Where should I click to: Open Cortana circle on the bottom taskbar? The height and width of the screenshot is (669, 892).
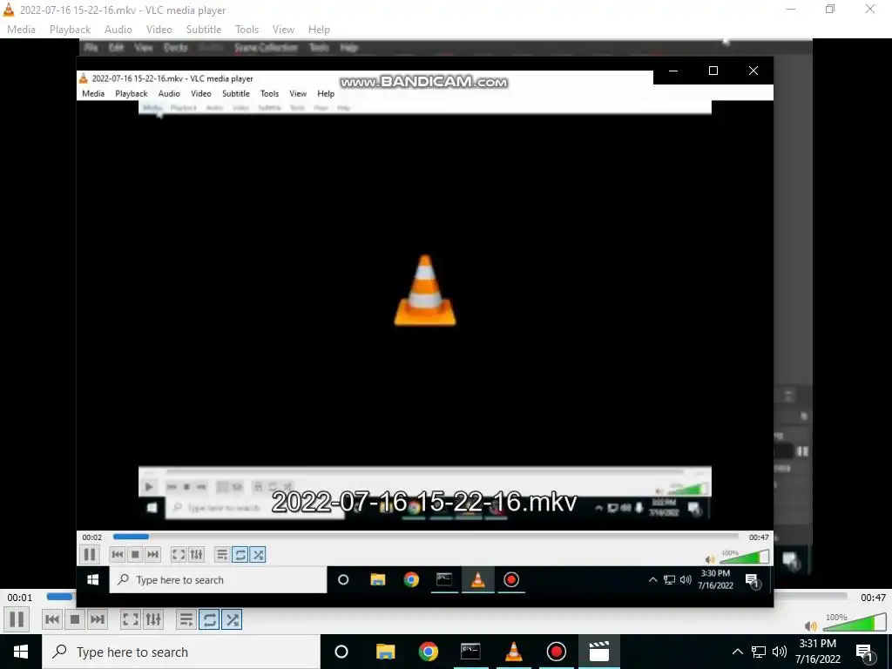pos(341,652)
